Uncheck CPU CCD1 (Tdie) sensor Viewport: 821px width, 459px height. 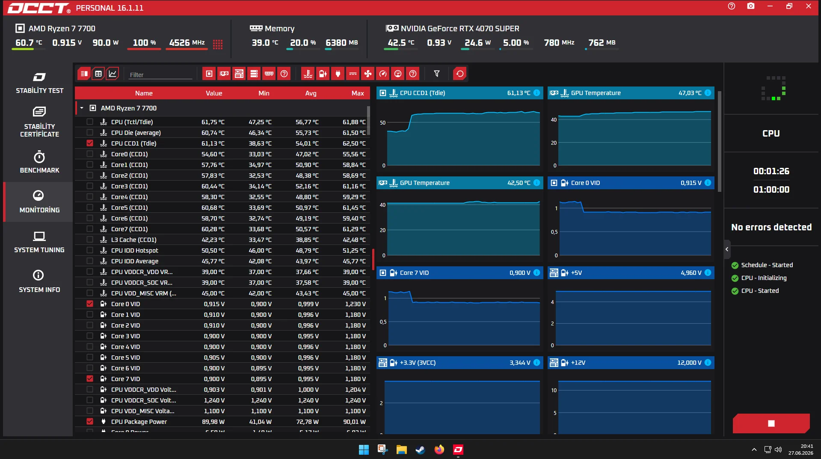click(90, 143)
